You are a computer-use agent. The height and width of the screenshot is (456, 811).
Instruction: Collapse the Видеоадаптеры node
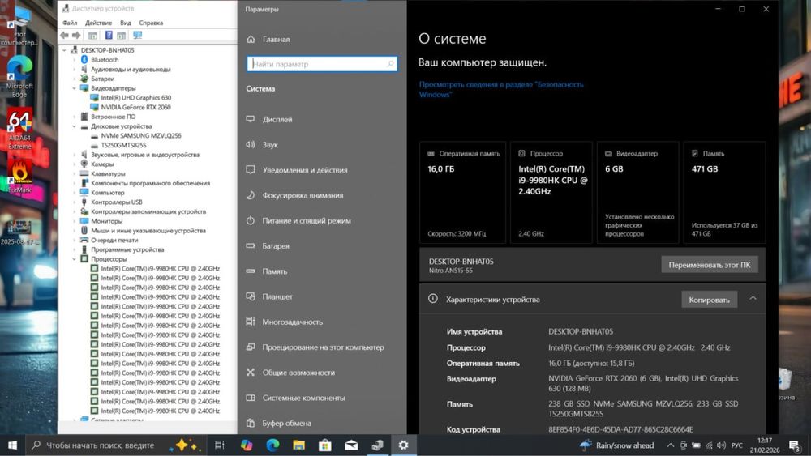(74, 88)
